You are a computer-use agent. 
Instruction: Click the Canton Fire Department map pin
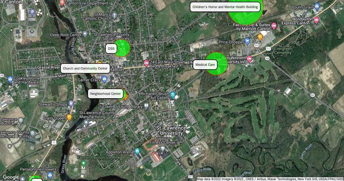click(x=62, y=3)
